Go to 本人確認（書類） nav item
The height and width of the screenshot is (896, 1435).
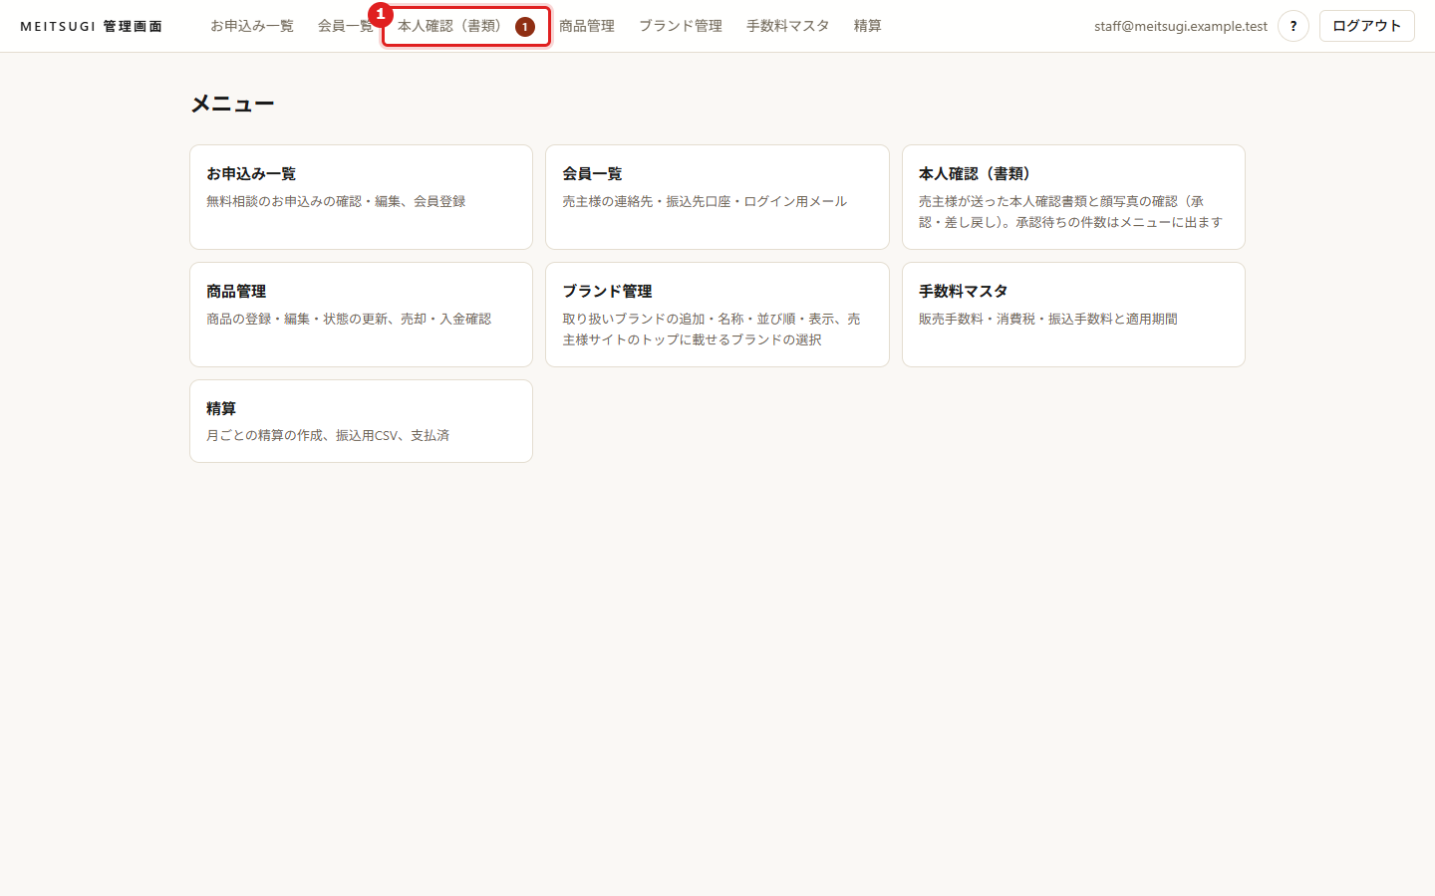point(466,26)
